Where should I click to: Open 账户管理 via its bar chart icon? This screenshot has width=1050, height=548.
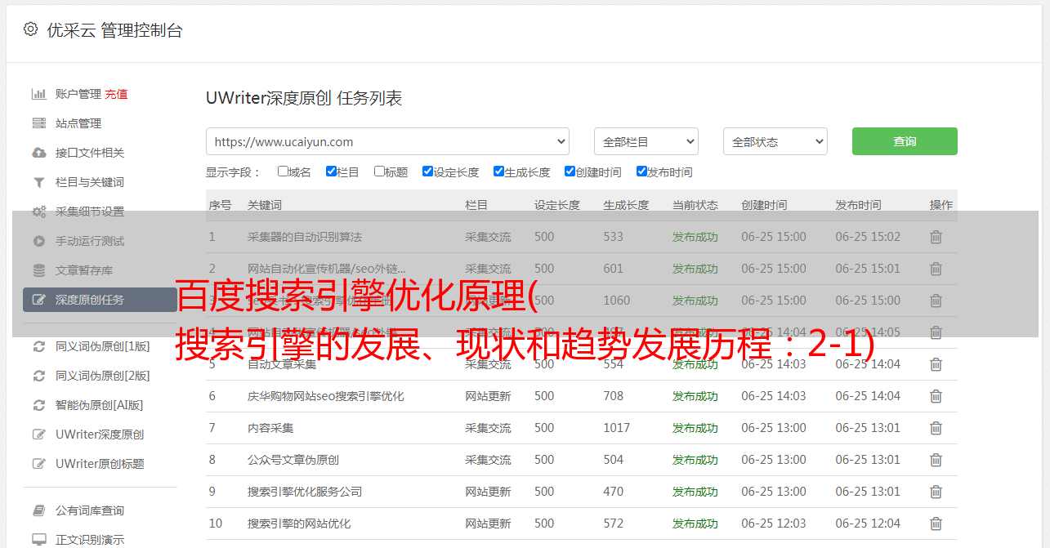click(38, 94)
